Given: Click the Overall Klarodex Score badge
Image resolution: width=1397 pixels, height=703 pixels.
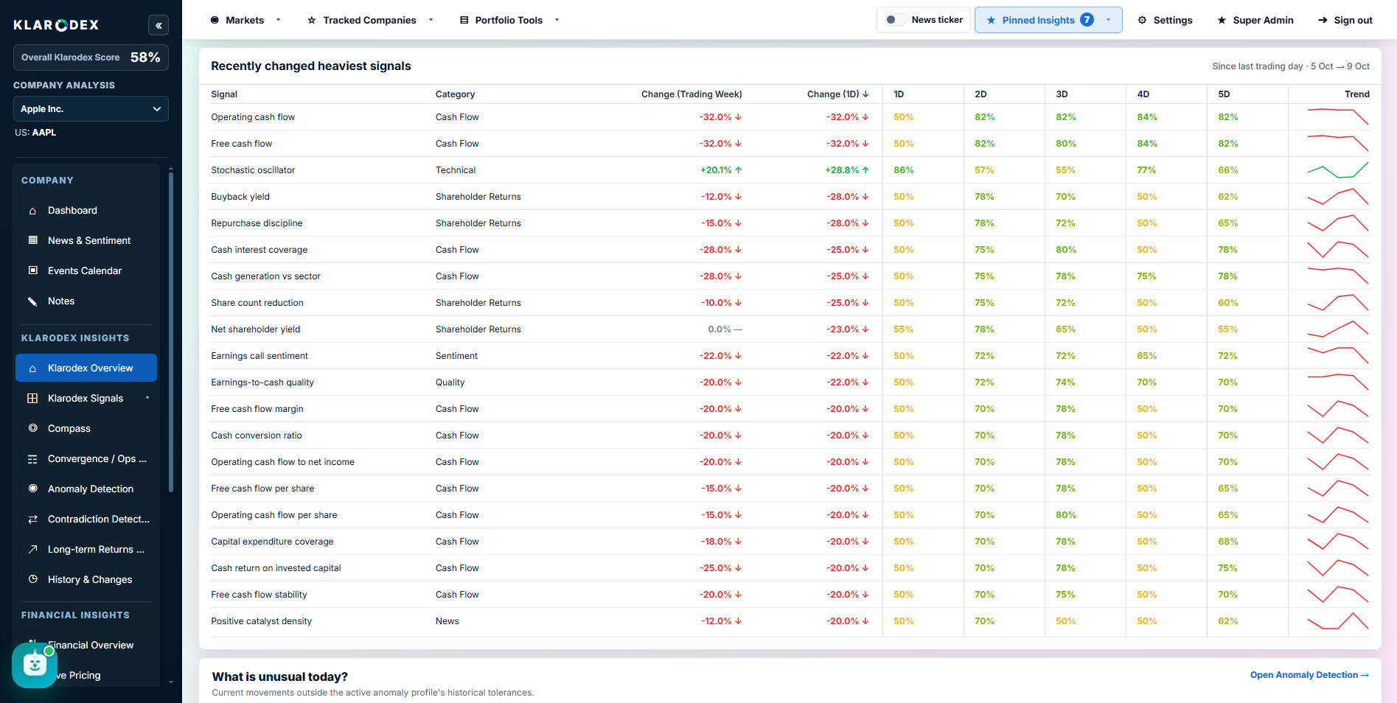Looking at the screenshot, I should [91, 57].
